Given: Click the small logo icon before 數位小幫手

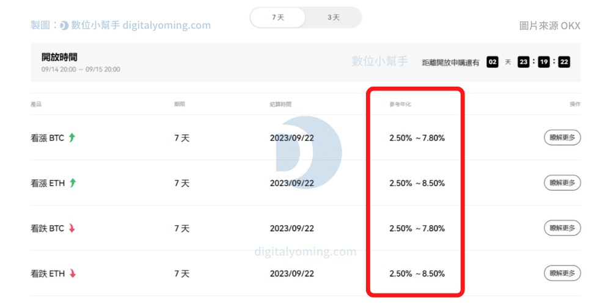Looking at the screenshot, I should pos(64,26).
